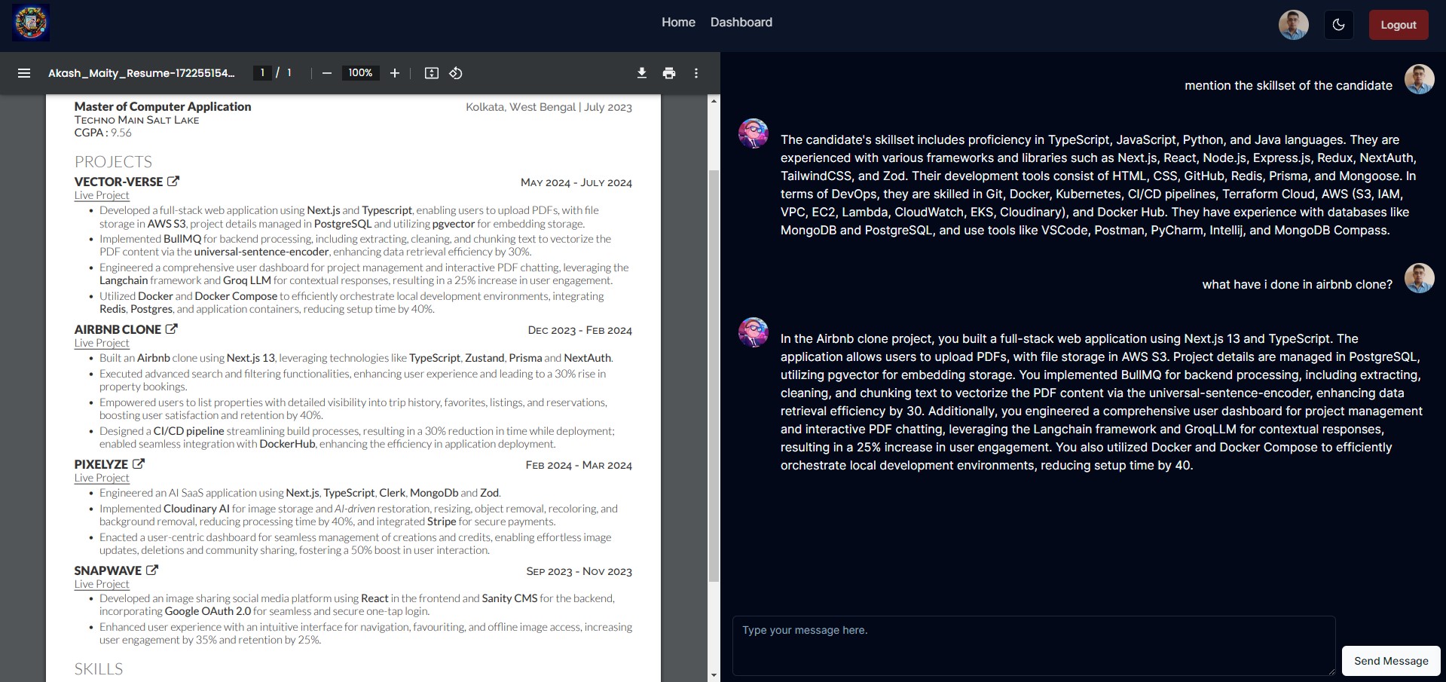Screen dimensions: 1446x682
Task: Click the message input text area
Action: click(x=1034, y=646)
